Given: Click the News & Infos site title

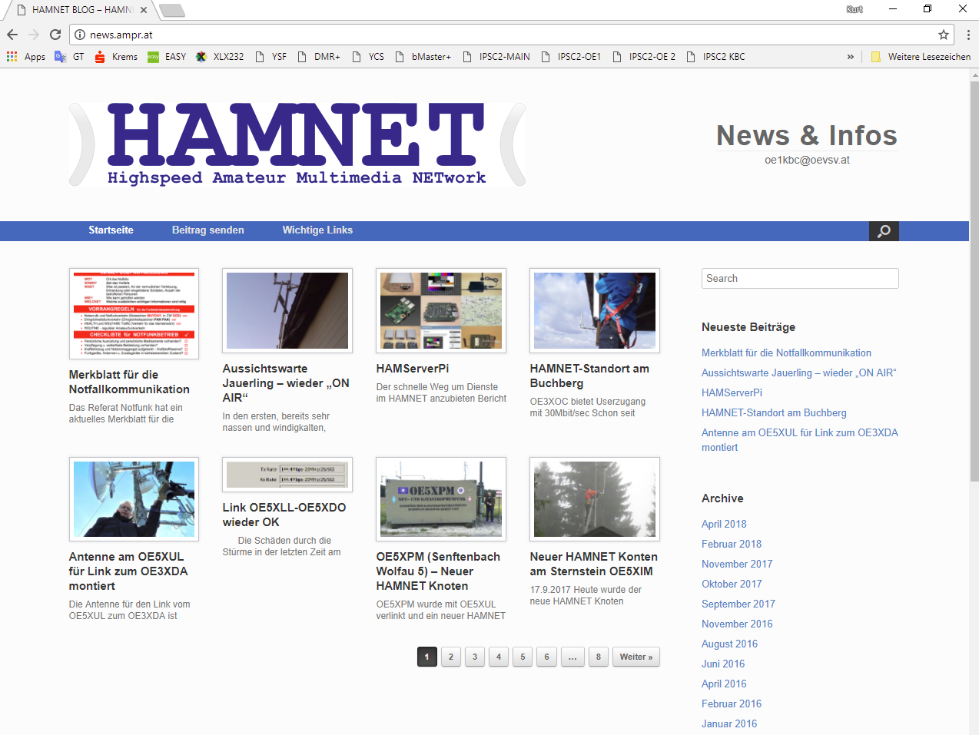Looking at the screenshot, I should click(807, 135).
